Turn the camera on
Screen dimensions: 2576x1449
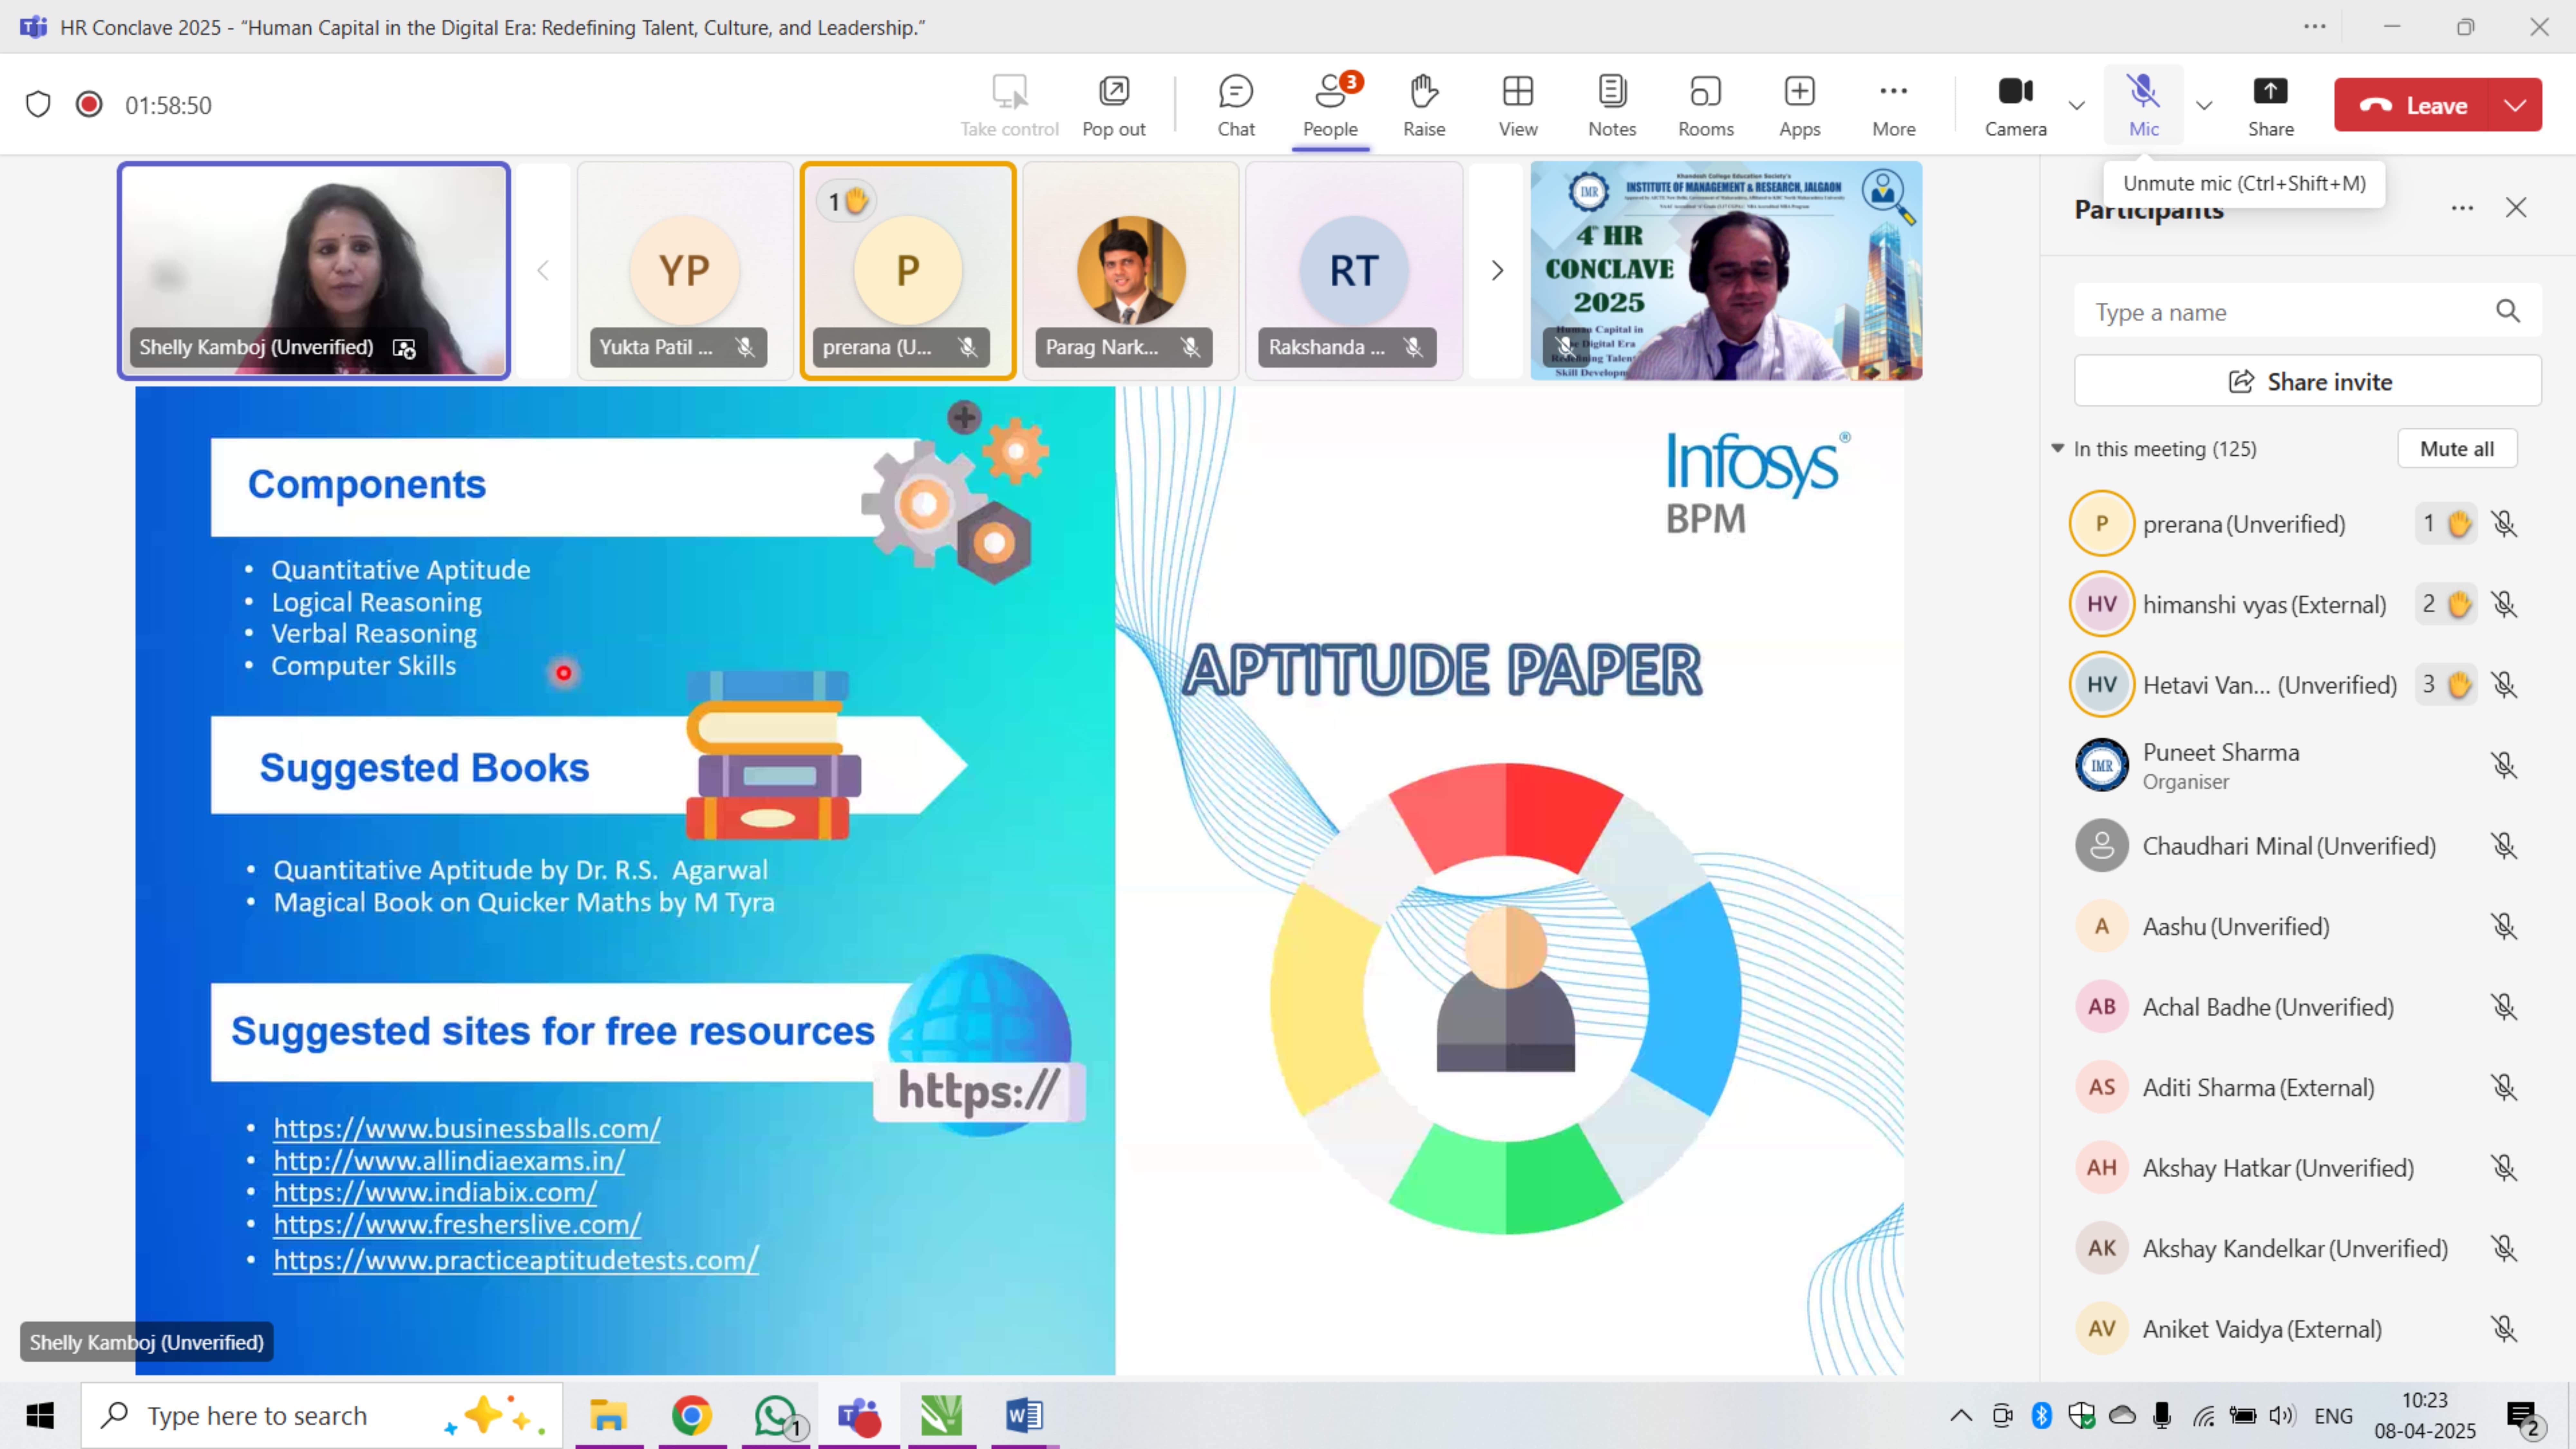[x=2015, y=105]
